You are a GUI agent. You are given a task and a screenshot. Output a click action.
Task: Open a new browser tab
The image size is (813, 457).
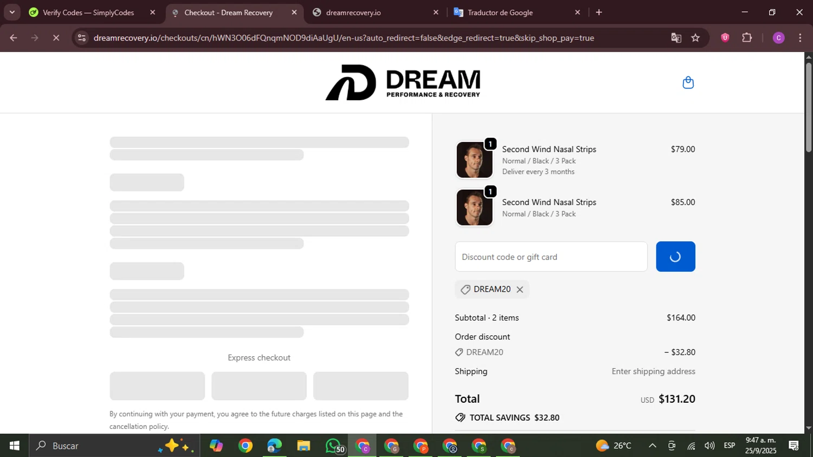click(x=599, y=12)
